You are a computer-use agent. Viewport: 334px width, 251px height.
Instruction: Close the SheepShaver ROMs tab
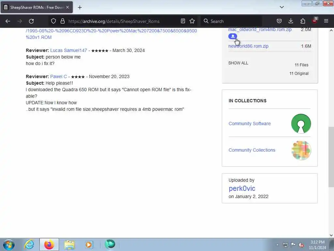68,7
